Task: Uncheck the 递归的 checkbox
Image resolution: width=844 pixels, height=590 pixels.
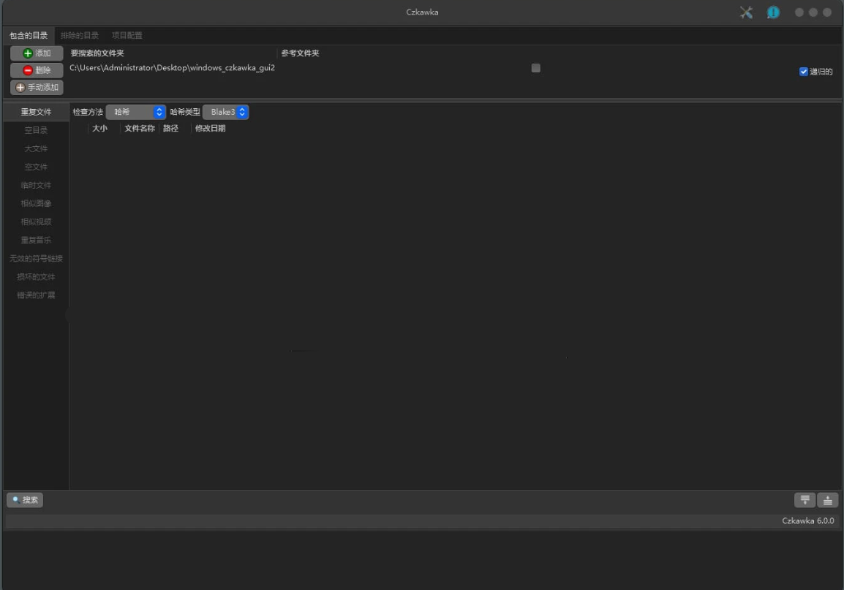Action: pos(802,72)
